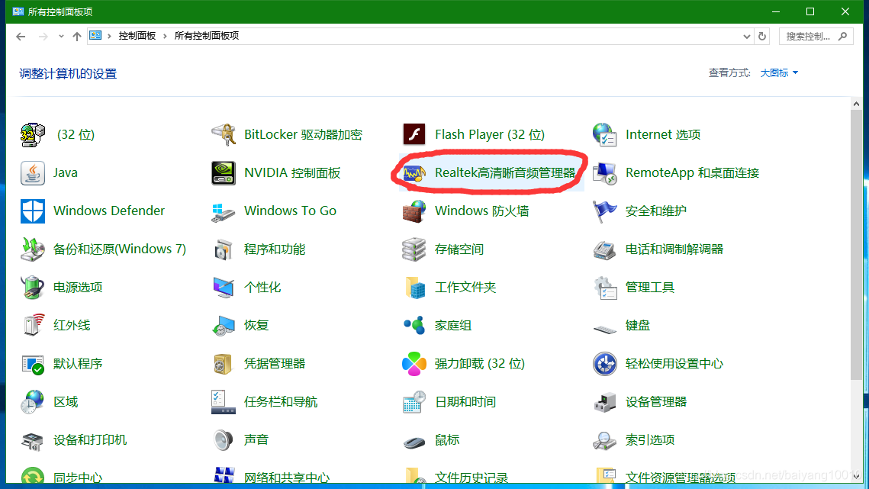This screenshot has height=489, width=869.
Task: Expand the address bar history dropdown arrow
Action: [x=746, y=37]
